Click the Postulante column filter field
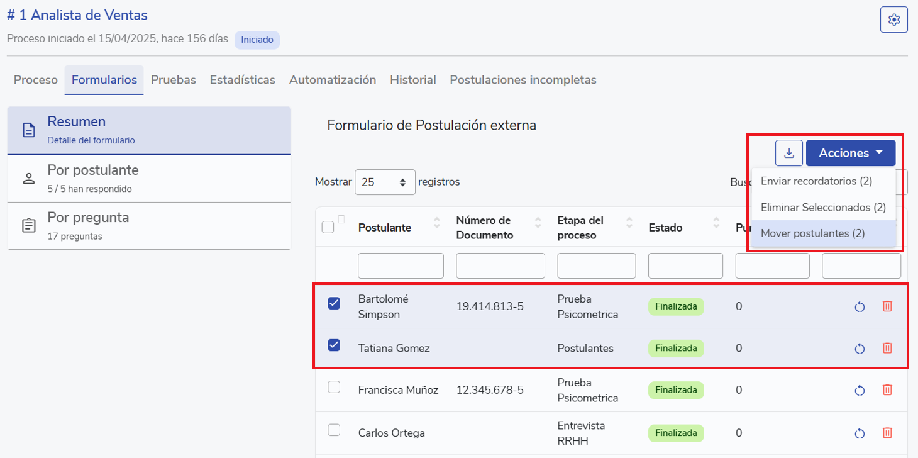Viewport: 918px width, 458px height. click(x=401, y=265)
